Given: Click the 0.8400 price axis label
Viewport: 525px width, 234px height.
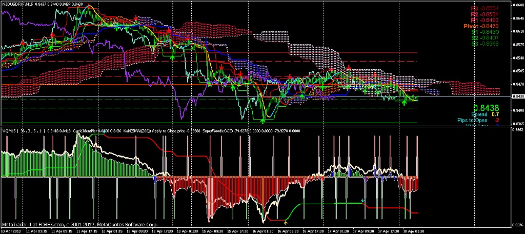Looking at the screenshot, I should pos(518,110).
